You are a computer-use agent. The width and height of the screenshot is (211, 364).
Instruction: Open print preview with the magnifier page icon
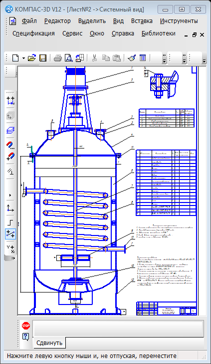tap(68, 58)
